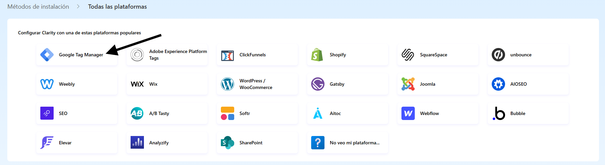Click the purple Elevar feather icon
This screenshot has width=605, height=165.
(x=47, y=143)
